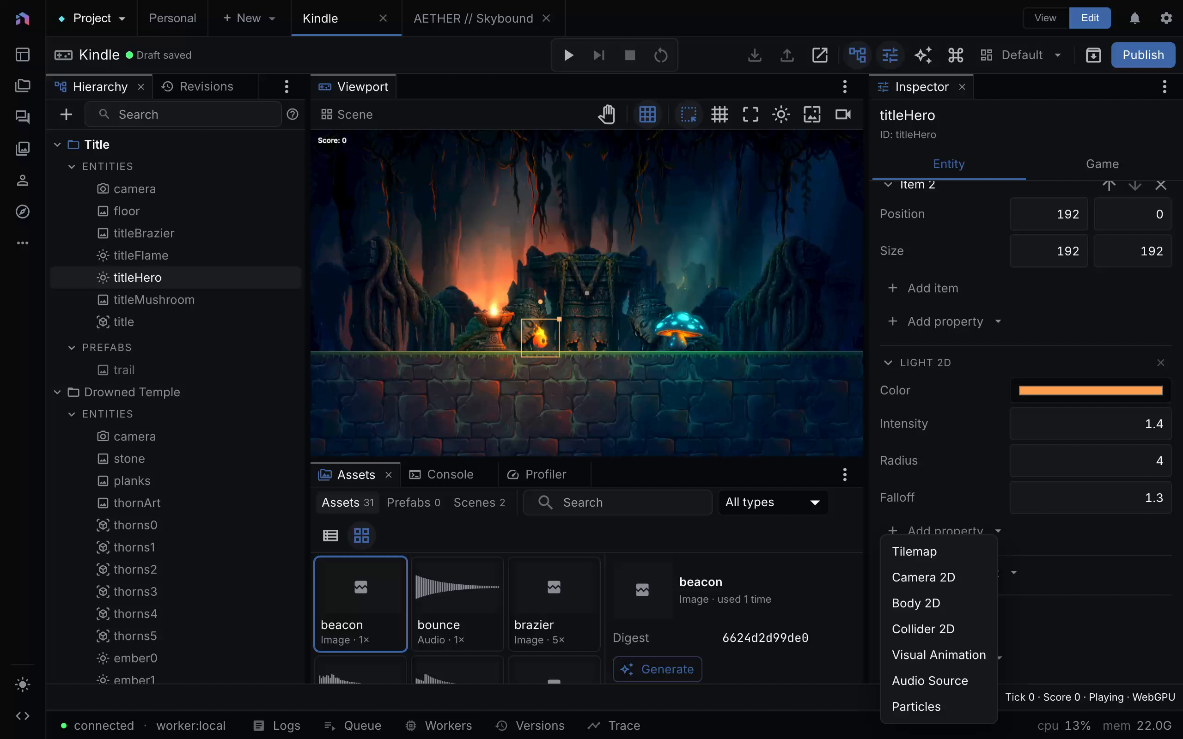1183x739 pixels.
Task: Open Hierarchy search help icon
Action: click(x=293, y=115)
